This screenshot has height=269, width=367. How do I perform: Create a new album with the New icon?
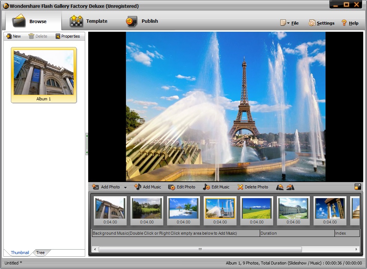[13, 36]
